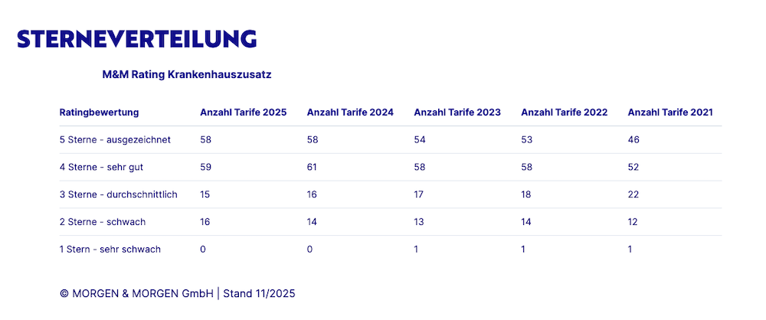The height and width of the screenshot is (320, 766).
Task: Click the Anzahl Tarife 2022 column header
Action: pos(564,113)
